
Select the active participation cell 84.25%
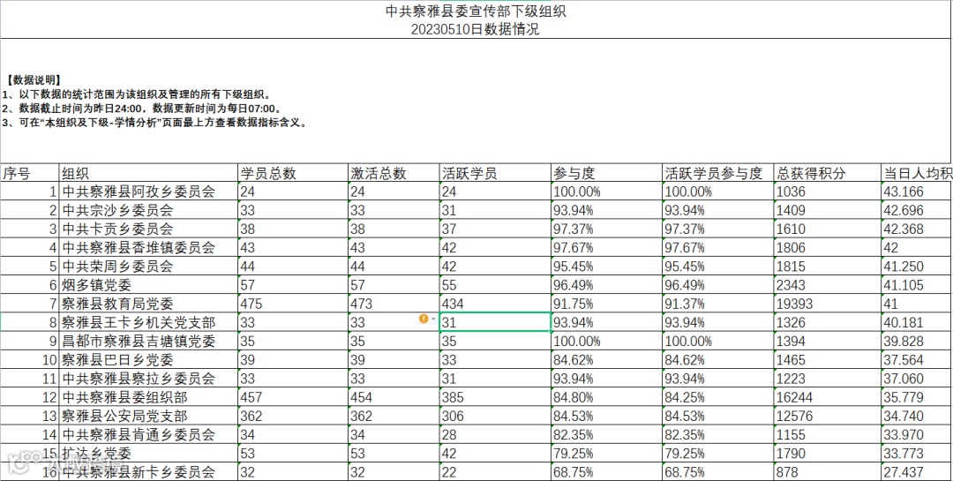coord(717,398)
